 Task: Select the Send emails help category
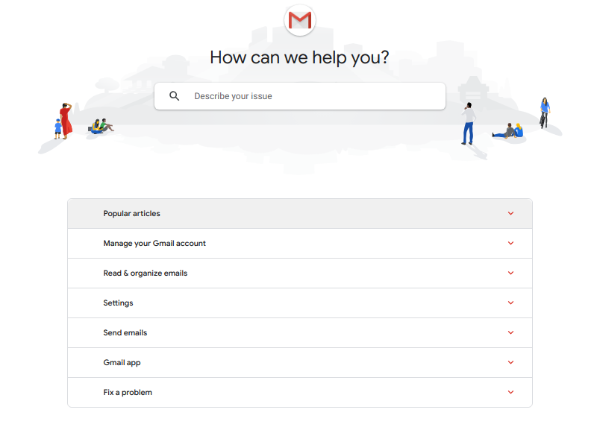pyautogui.click(x=300, y=333)
